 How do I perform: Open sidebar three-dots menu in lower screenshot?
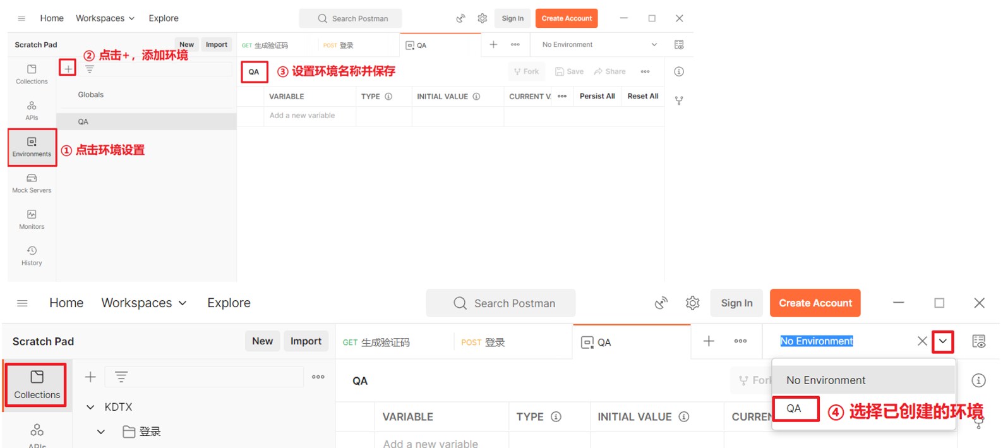coord(318,377)
